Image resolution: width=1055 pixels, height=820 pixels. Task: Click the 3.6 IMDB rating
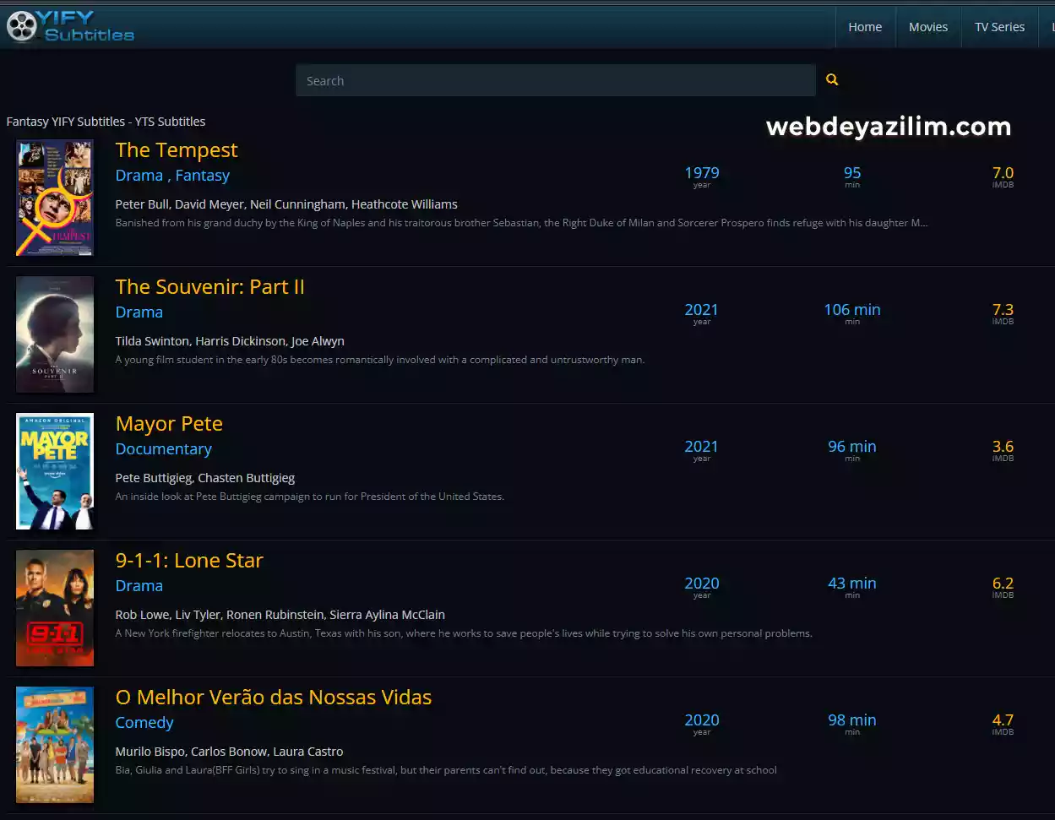coord(1003,447)
